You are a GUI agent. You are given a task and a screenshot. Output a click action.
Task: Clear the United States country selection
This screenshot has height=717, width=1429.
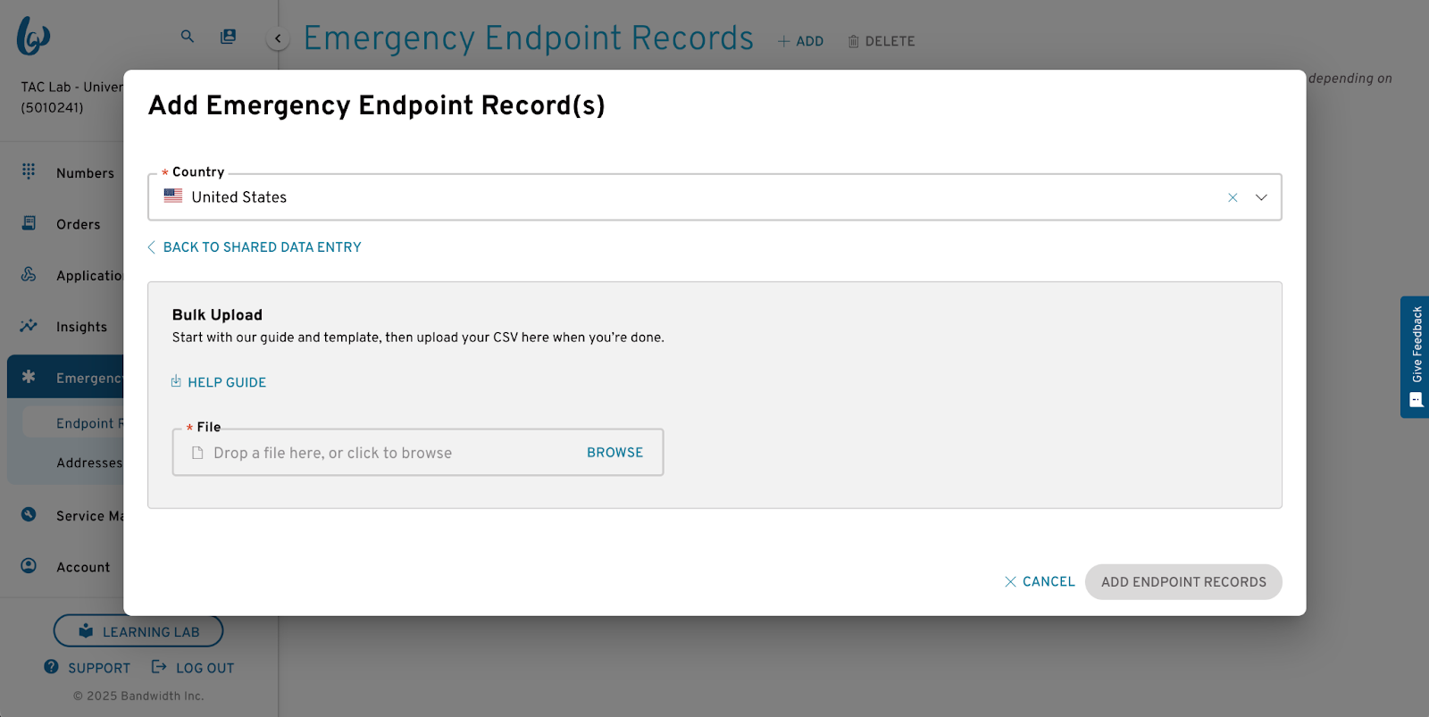[x=1233, y=197]
